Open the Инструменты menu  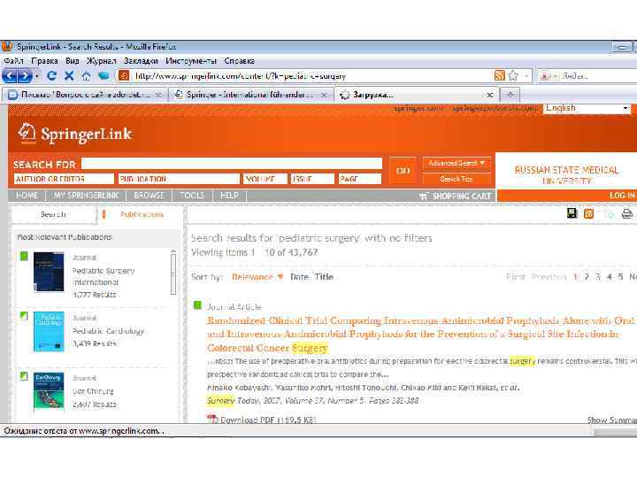click(x=191, y=61)
